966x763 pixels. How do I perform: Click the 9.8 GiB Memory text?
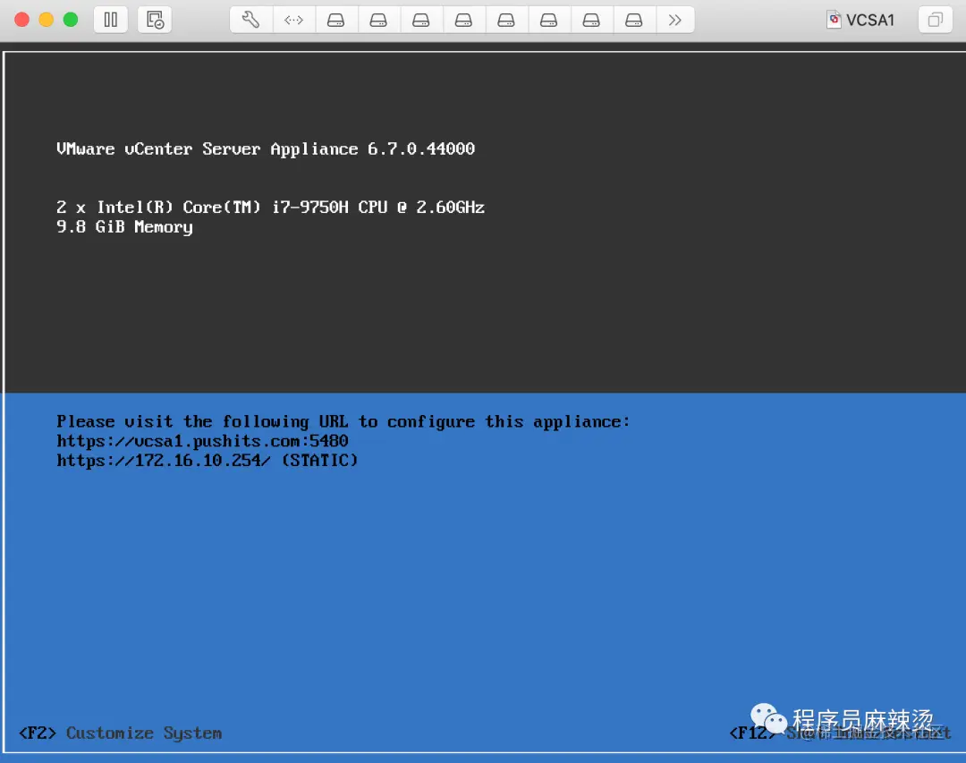(x=124, y=227)
